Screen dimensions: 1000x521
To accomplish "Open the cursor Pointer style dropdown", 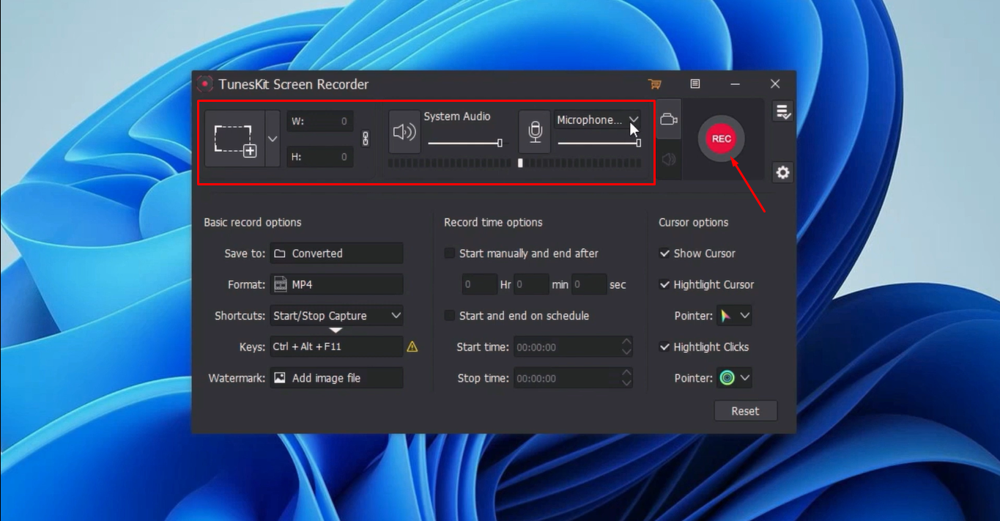I will coord(733,315).
